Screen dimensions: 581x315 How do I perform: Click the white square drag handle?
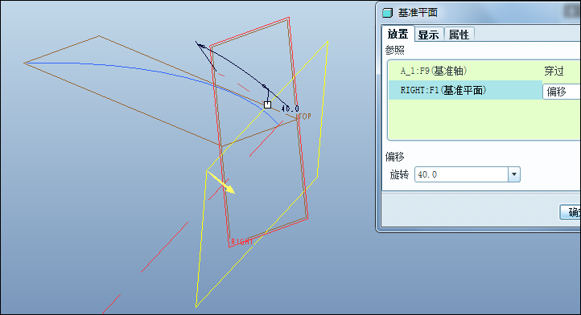tap(267, 104)
